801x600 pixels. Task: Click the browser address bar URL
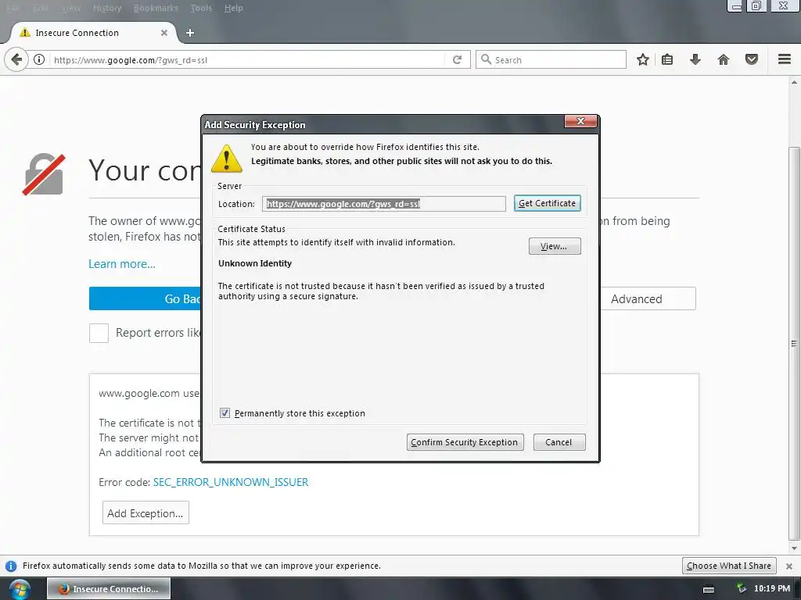(x=248, y=59)
